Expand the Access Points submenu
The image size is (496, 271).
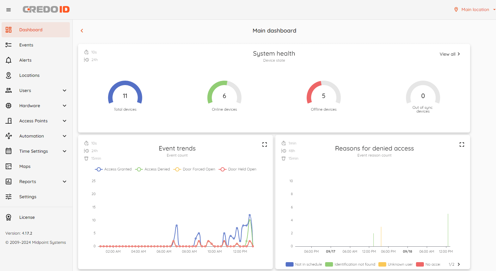(x=64, y=121)
